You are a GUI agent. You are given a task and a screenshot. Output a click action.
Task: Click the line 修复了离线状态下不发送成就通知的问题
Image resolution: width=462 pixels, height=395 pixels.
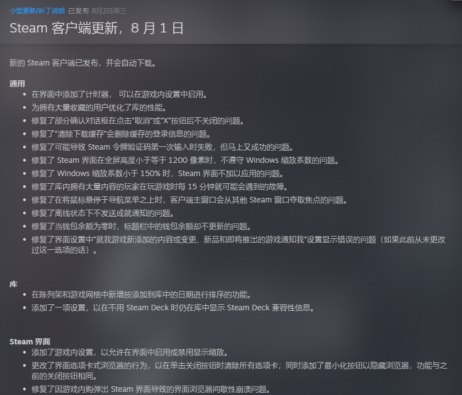coord(103,213)
